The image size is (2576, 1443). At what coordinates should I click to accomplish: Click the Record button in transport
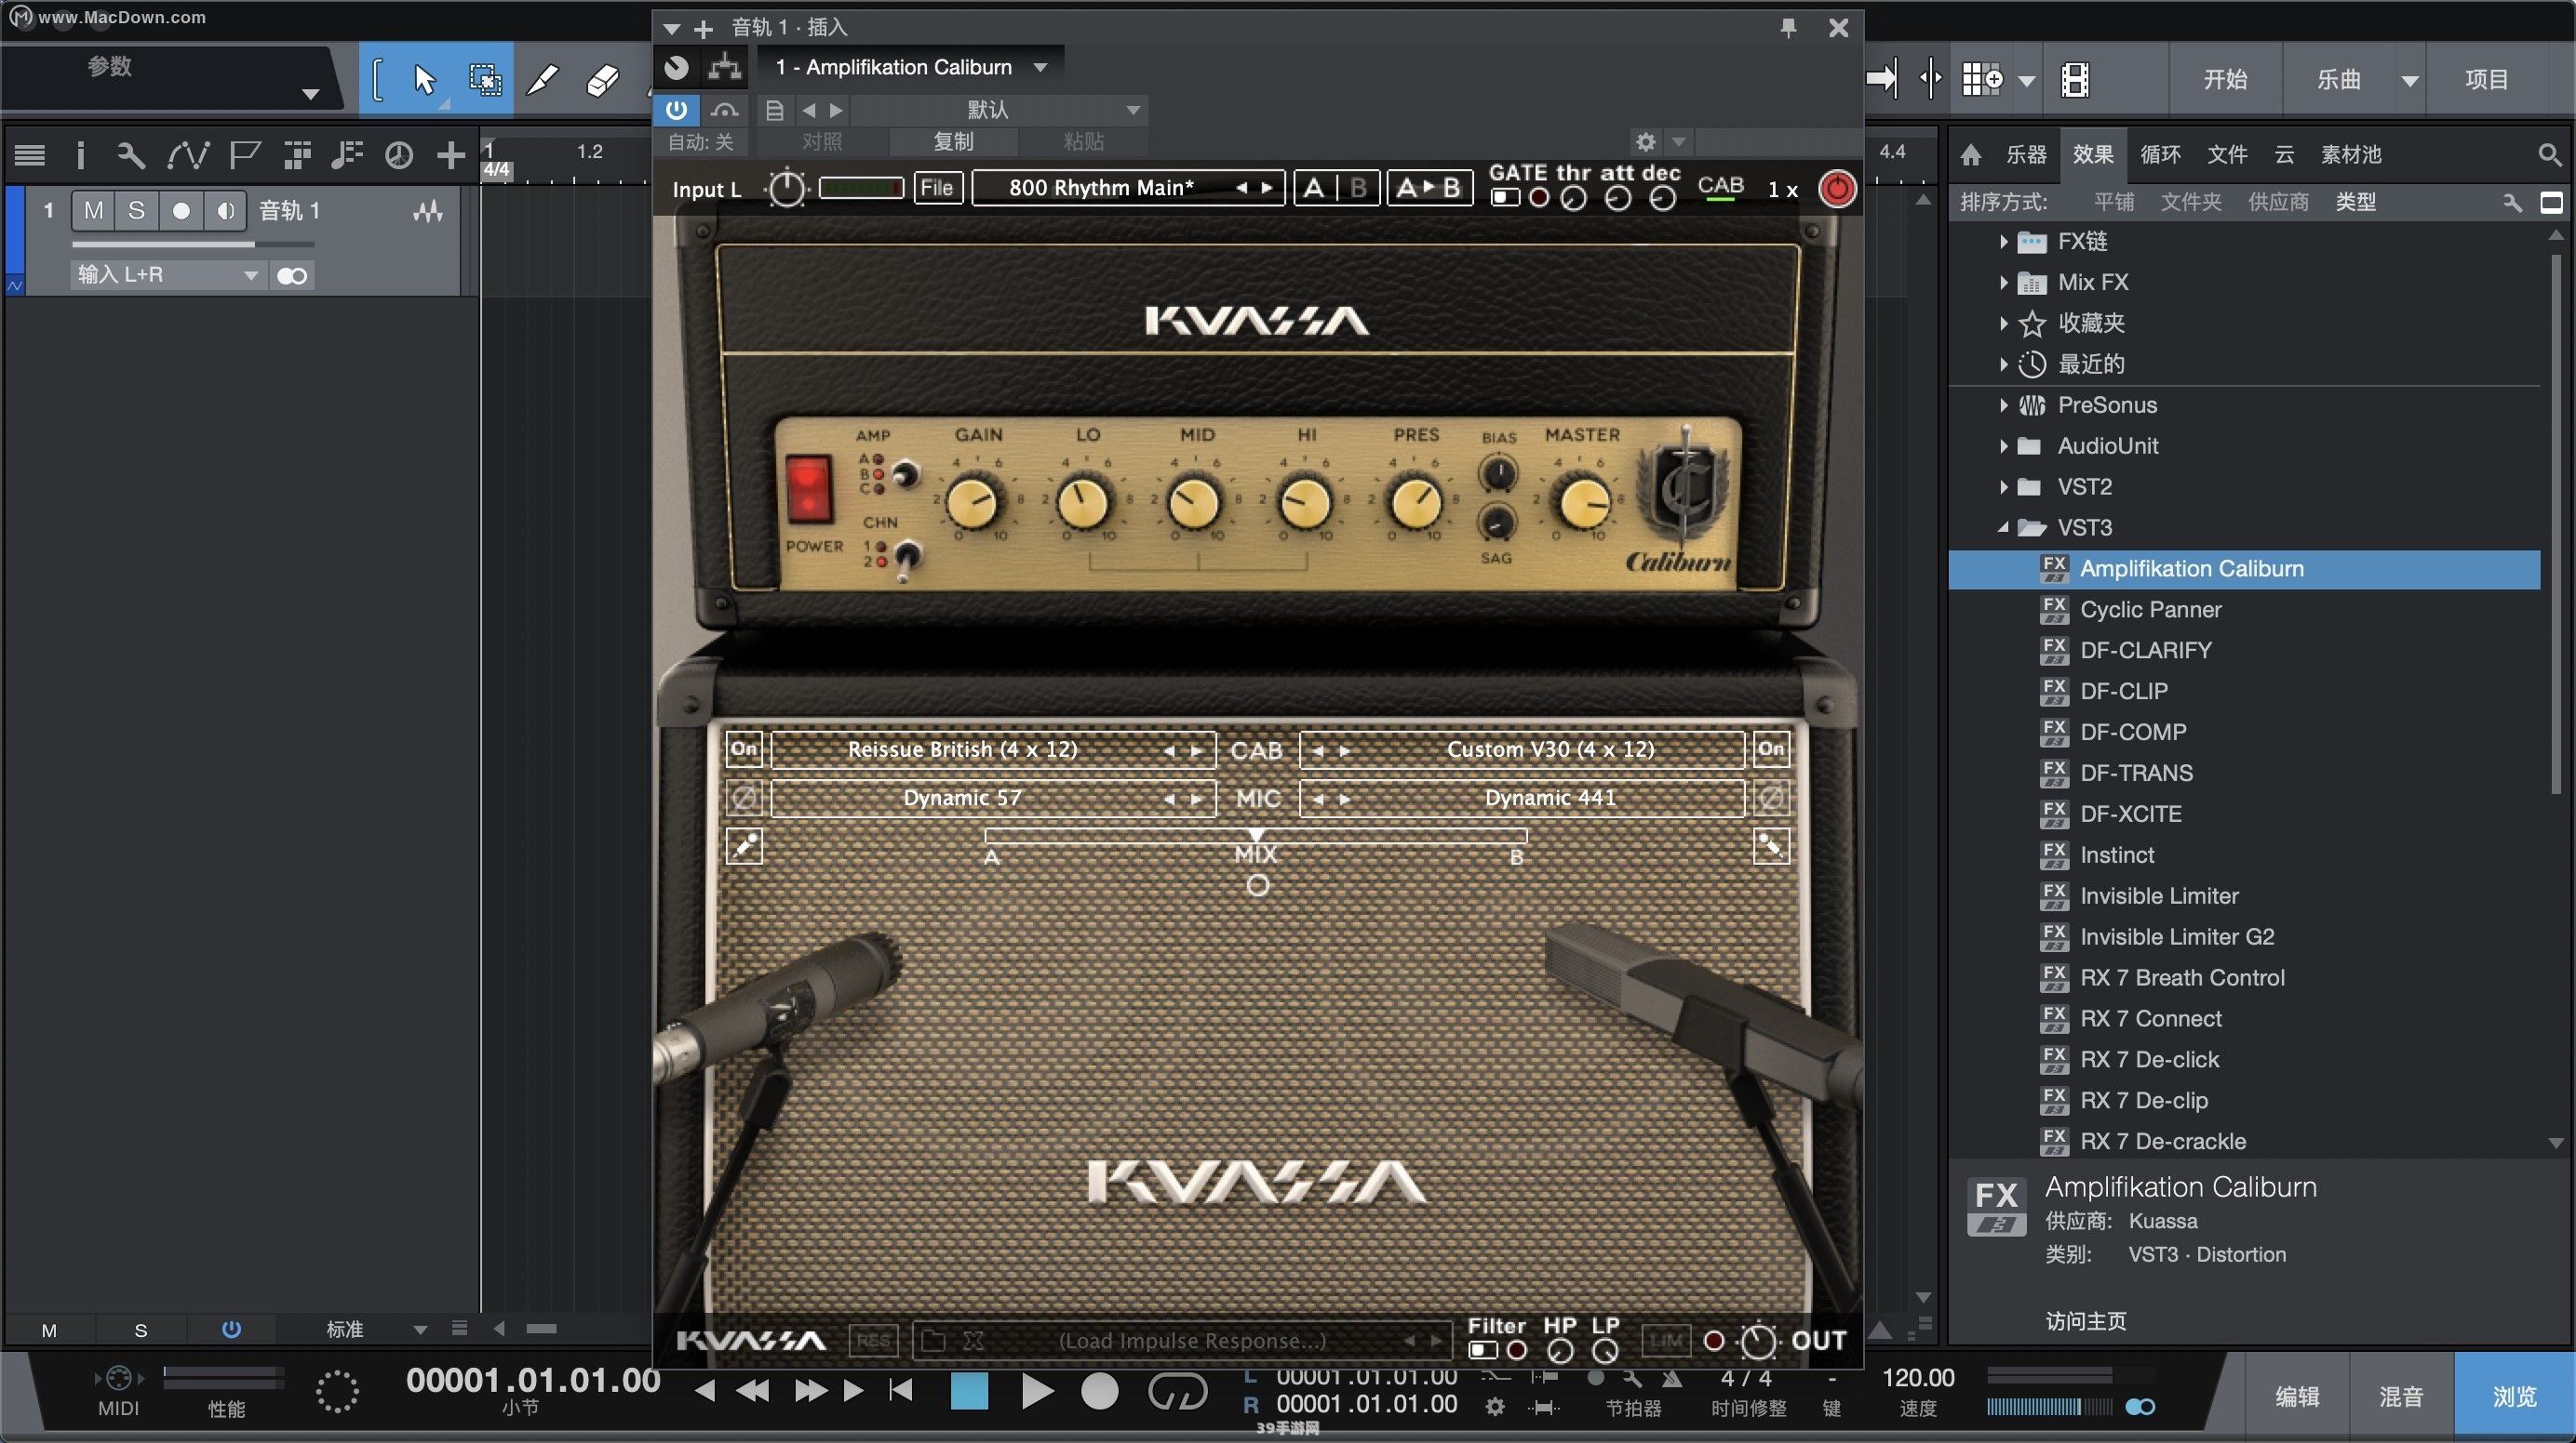[x=1100, y=1391]
